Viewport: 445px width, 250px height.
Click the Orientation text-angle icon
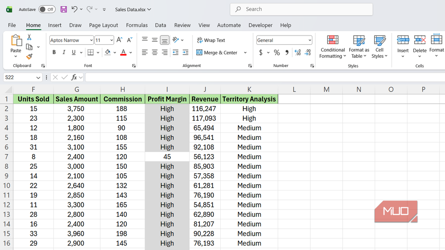coord(176,40)
